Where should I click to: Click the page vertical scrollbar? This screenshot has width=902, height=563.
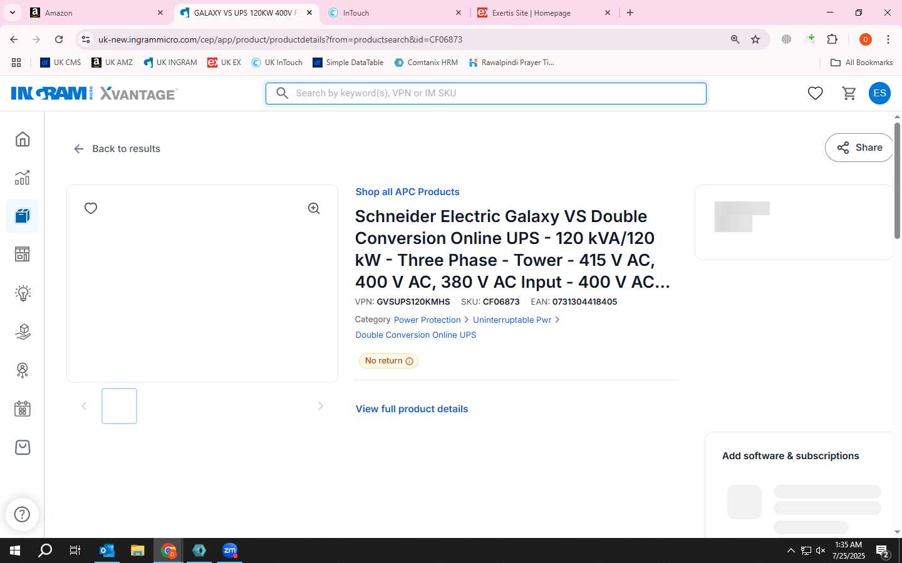coord(897,180)
